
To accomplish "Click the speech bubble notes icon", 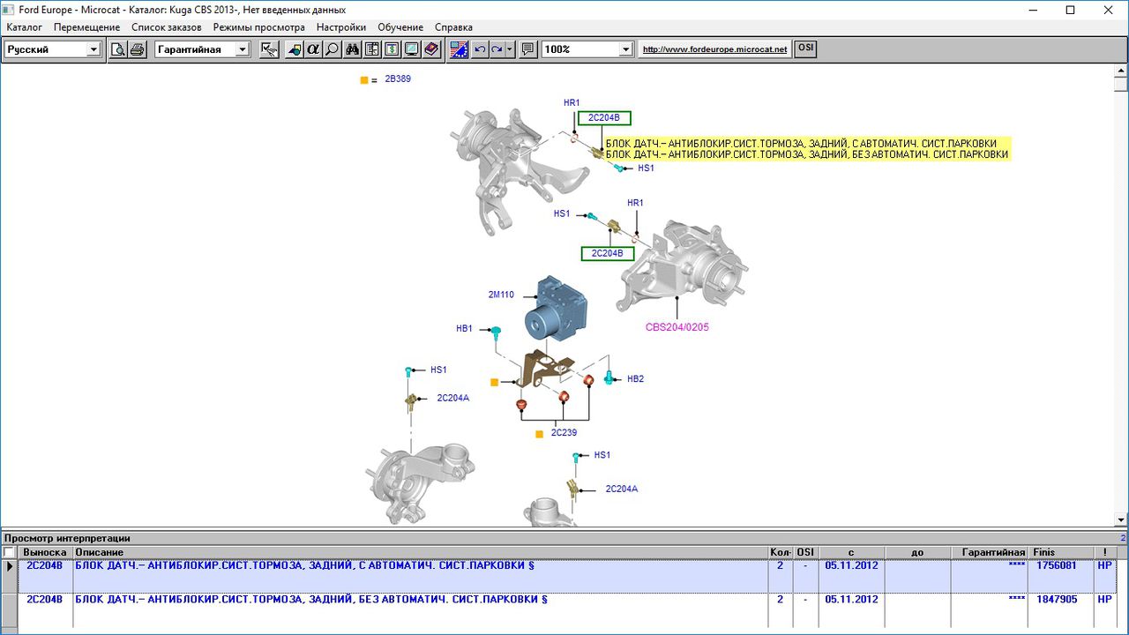I will pyautogui.click(x=527, y=49).
